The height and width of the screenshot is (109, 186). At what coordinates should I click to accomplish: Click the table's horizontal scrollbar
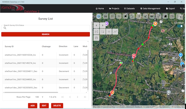pos(31,92)
